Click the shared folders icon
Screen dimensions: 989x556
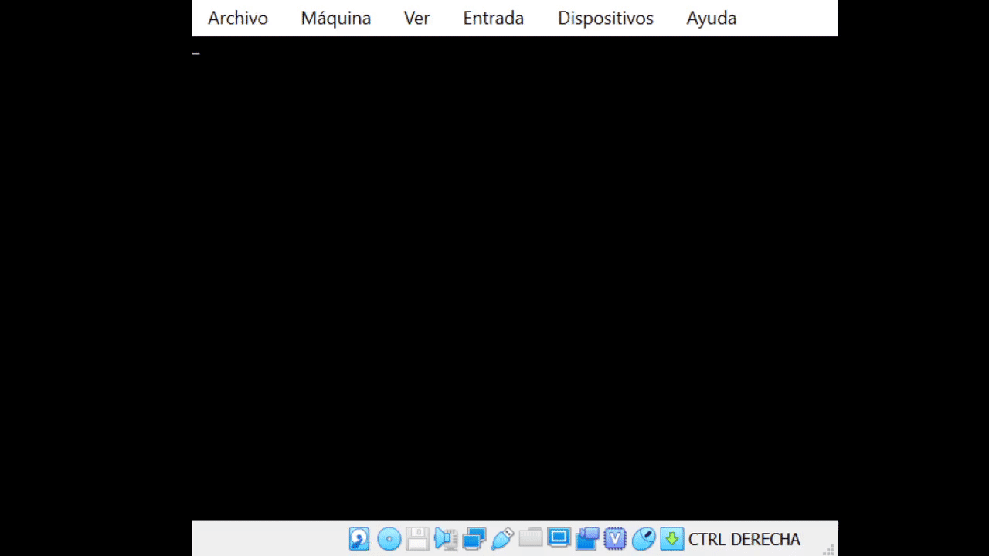(x=531, y=537)
